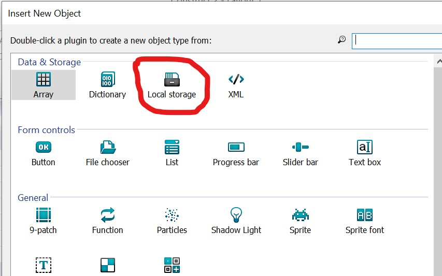Screen dimensions: 442x276
Task: Select the Text box plugin
Action: tap(365, 153)
